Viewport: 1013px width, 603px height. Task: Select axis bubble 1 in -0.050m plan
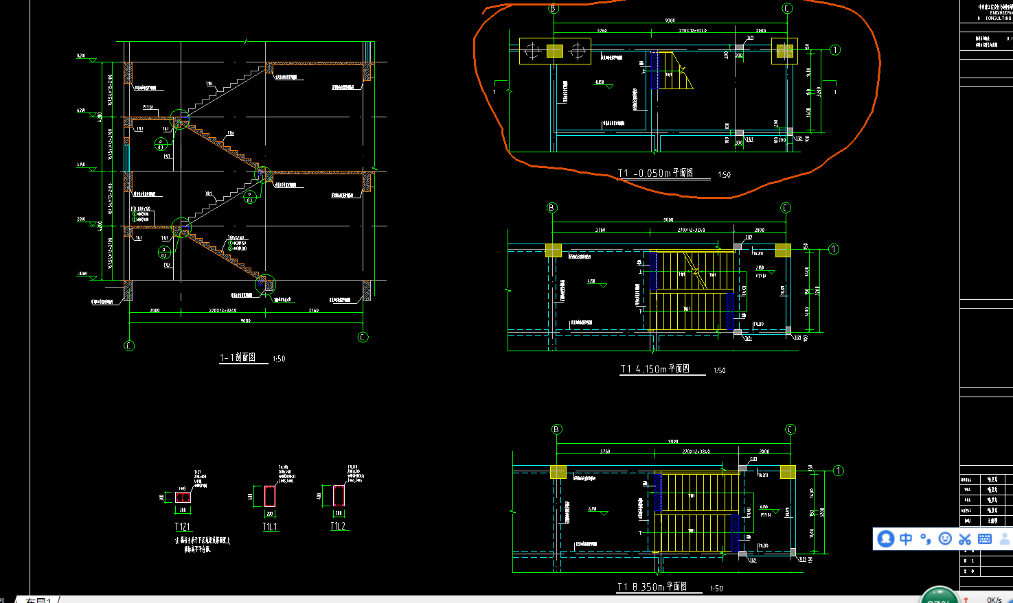[835, 50]
